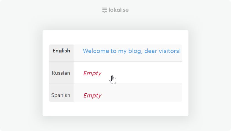
Task: Click the white card's top margin area
Action: (116, 37)
